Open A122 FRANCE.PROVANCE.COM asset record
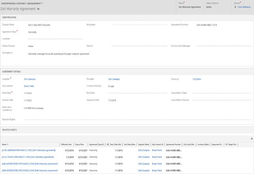Image resolution: width=254 pixels, height=174 pixels. [28, 157]
